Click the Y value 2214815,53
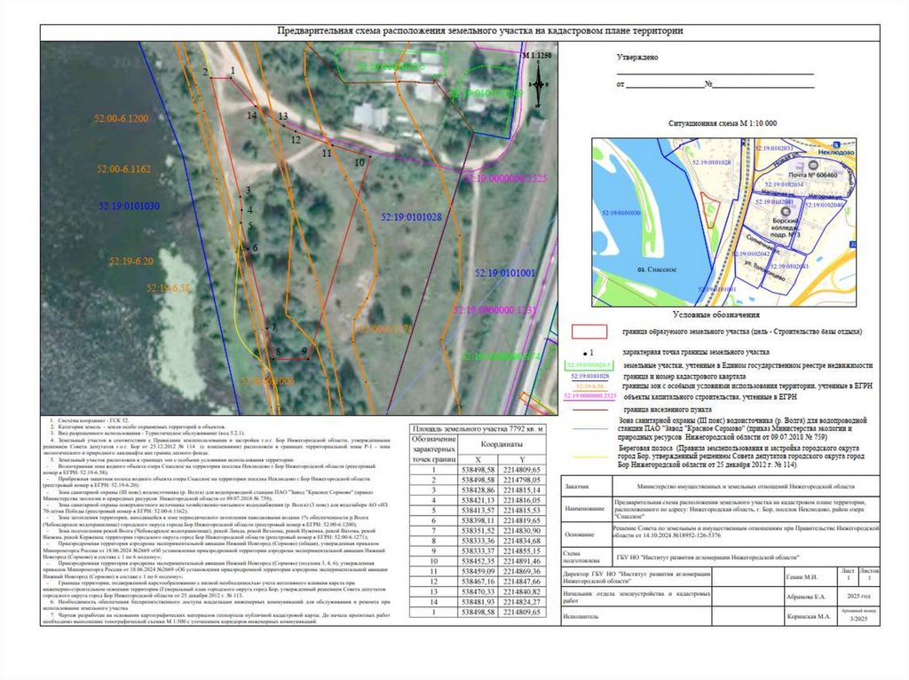Viewport: 909px width, 680px height. tap(521, 511)
